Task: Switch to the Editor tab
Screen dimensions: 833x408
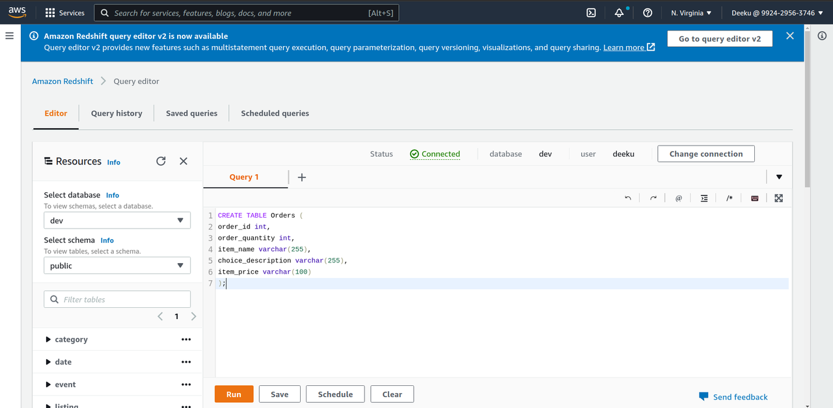Action: click(56, 113)
